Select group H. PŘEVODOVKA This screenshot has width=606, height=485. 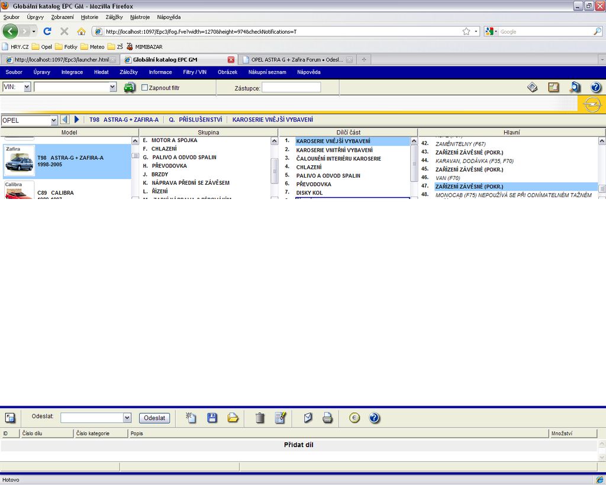click(x=165, y=166)
